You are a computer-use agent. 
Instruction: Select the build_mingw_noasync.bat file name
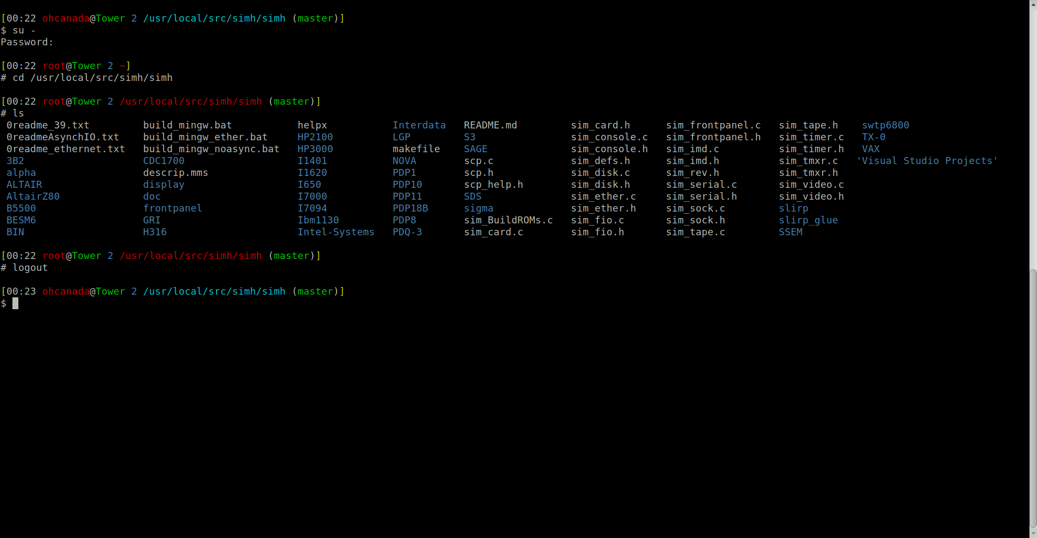[211, 149]
